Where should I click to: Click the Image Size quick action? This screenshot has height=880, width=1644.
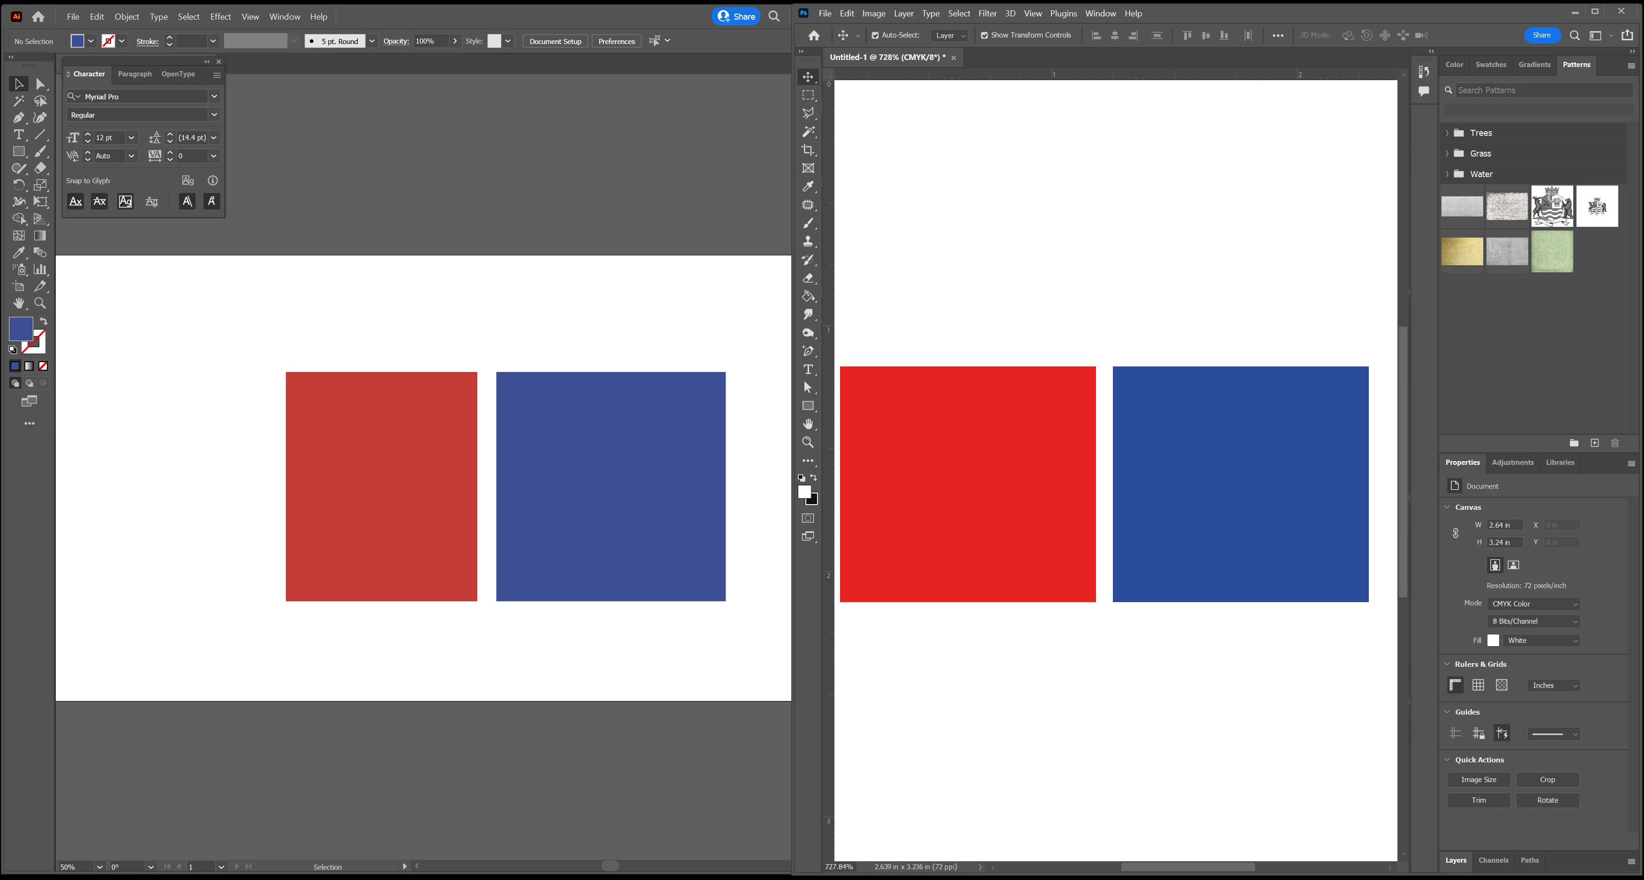click(x=1478, y=780)
